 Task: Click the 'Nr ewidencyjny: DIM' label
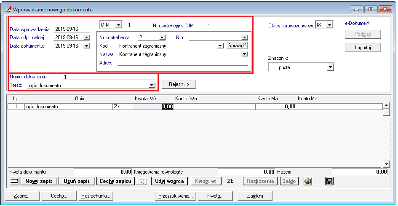[173, 26]
